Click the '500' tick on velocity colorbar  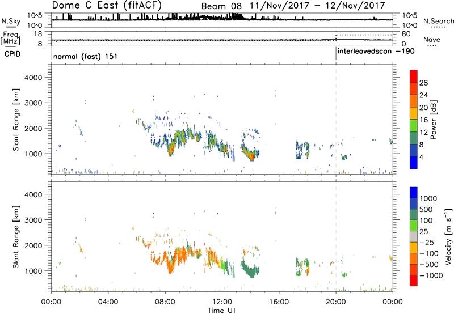point(426,210)
